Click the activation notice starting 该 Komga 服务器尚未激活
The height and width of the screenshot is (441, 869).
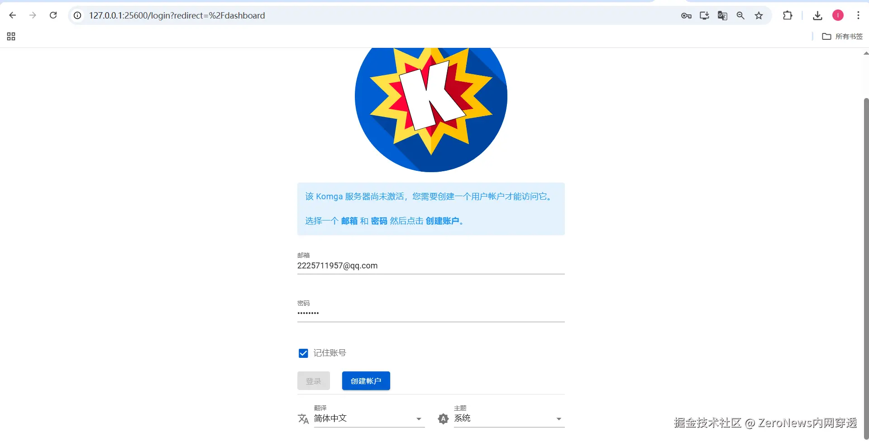click(x=429, y=197)
